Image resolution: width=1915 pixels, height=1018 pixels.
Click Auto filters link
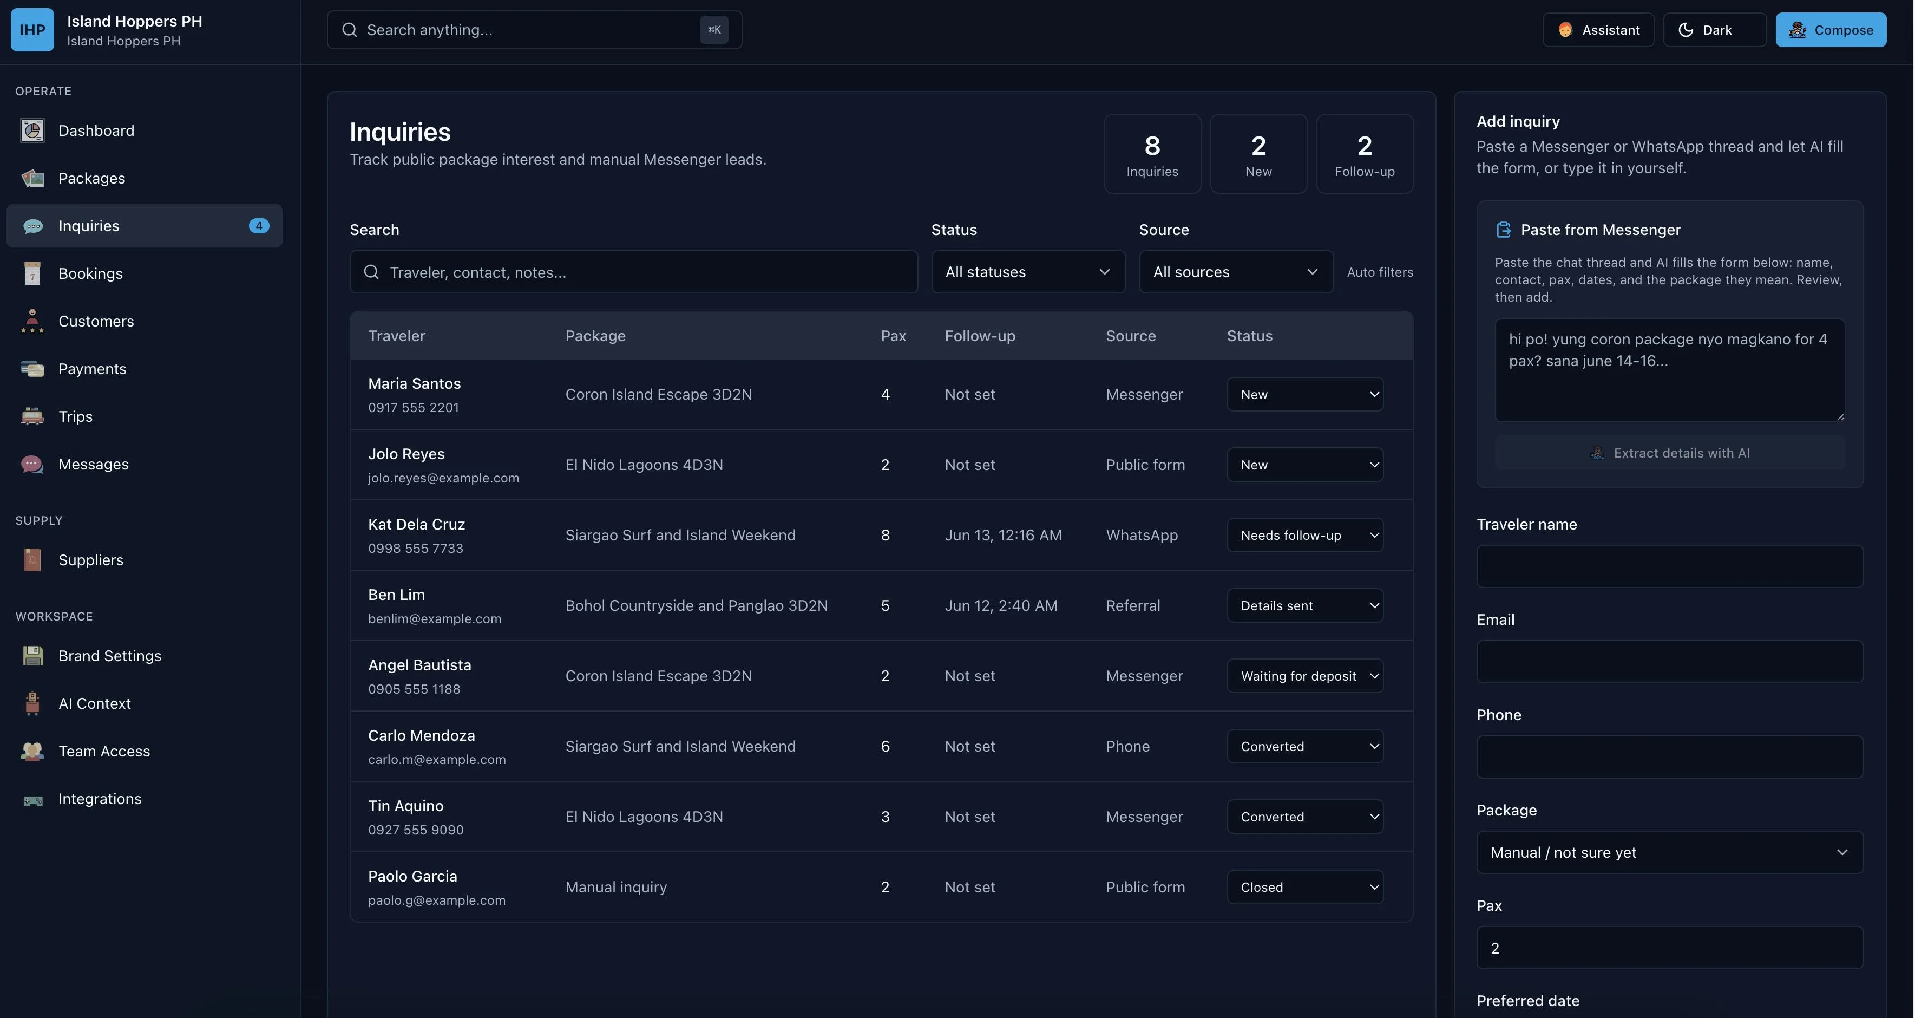click(1380, 272)
